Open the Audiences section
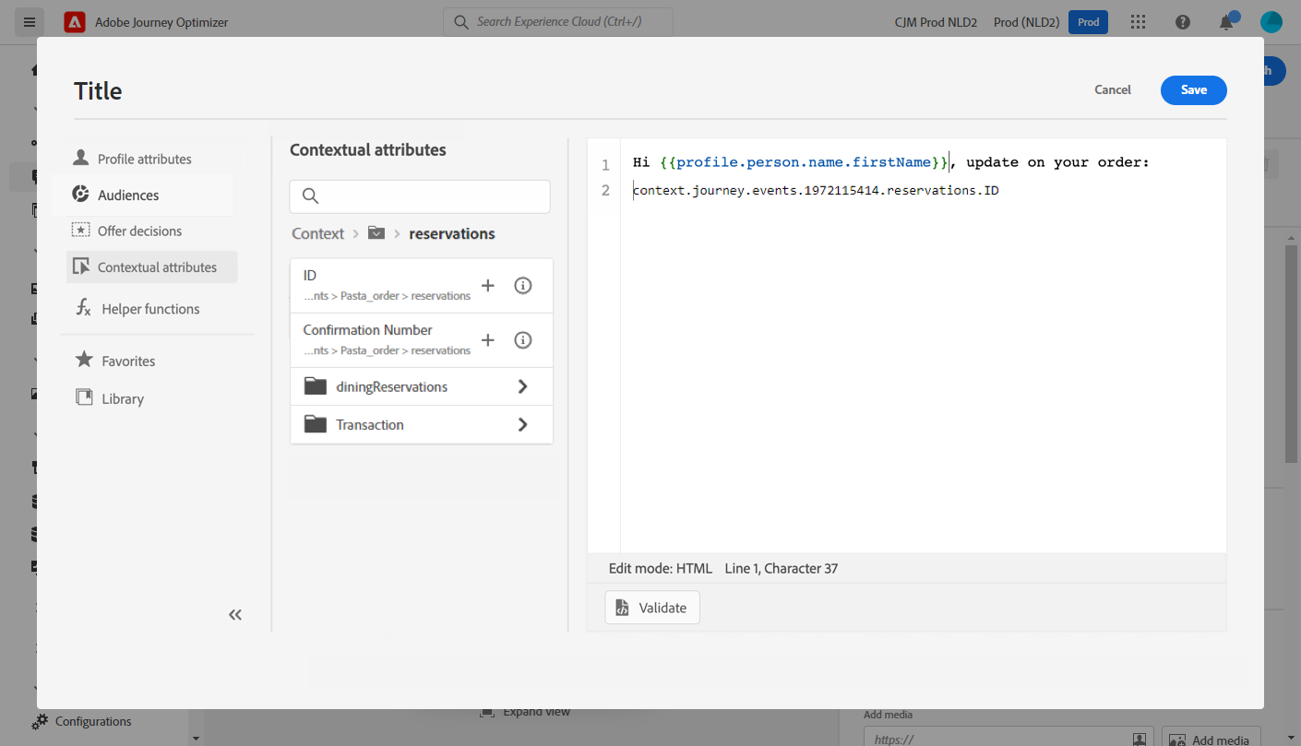 point(128,195)
